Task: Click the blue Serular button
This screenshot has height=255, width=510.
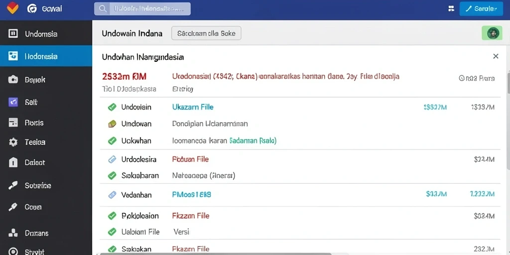Action: coord(481,9)
